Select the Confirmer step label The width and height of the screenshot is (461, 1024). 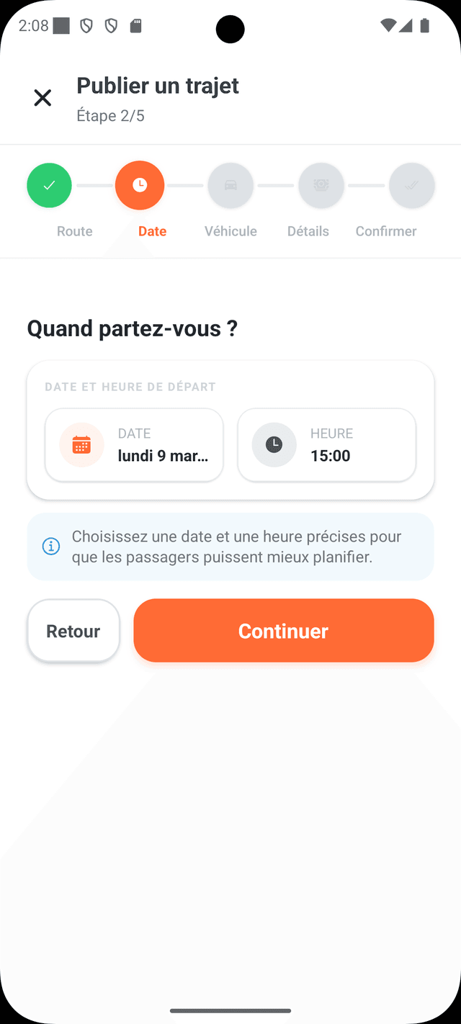[386, 230]
